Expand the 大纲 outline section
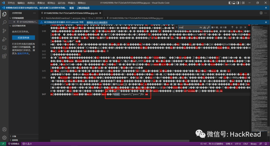The height and width of the screenshot is (146, 270). coord(10,136)
